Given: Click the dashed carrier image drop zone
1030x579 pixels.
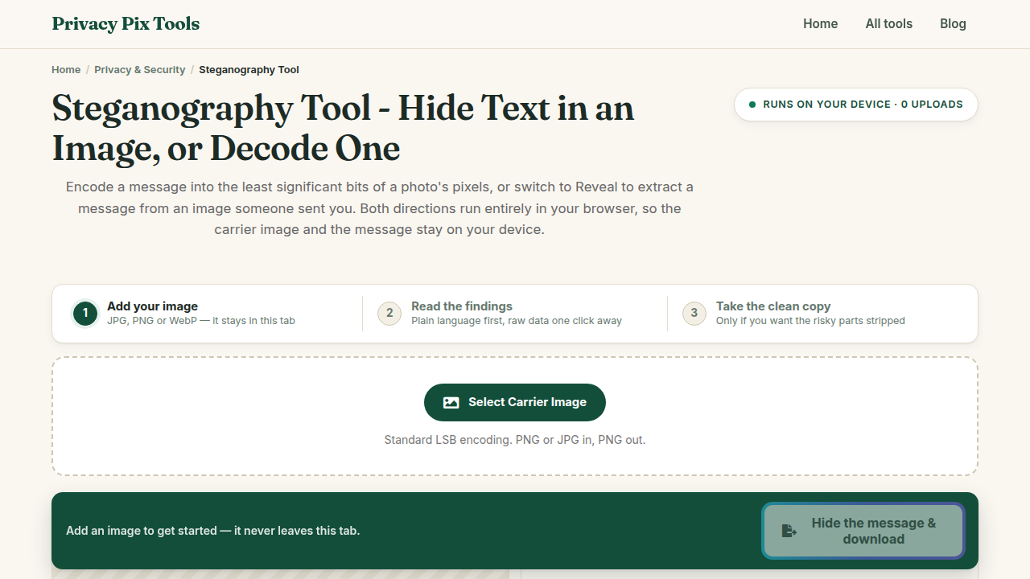Looking at the screenshot, I should point(515,417).
